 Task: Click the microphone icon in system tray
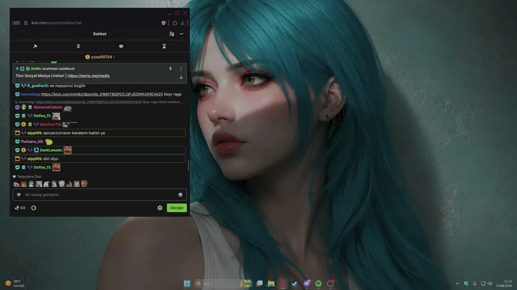(475, 284)
